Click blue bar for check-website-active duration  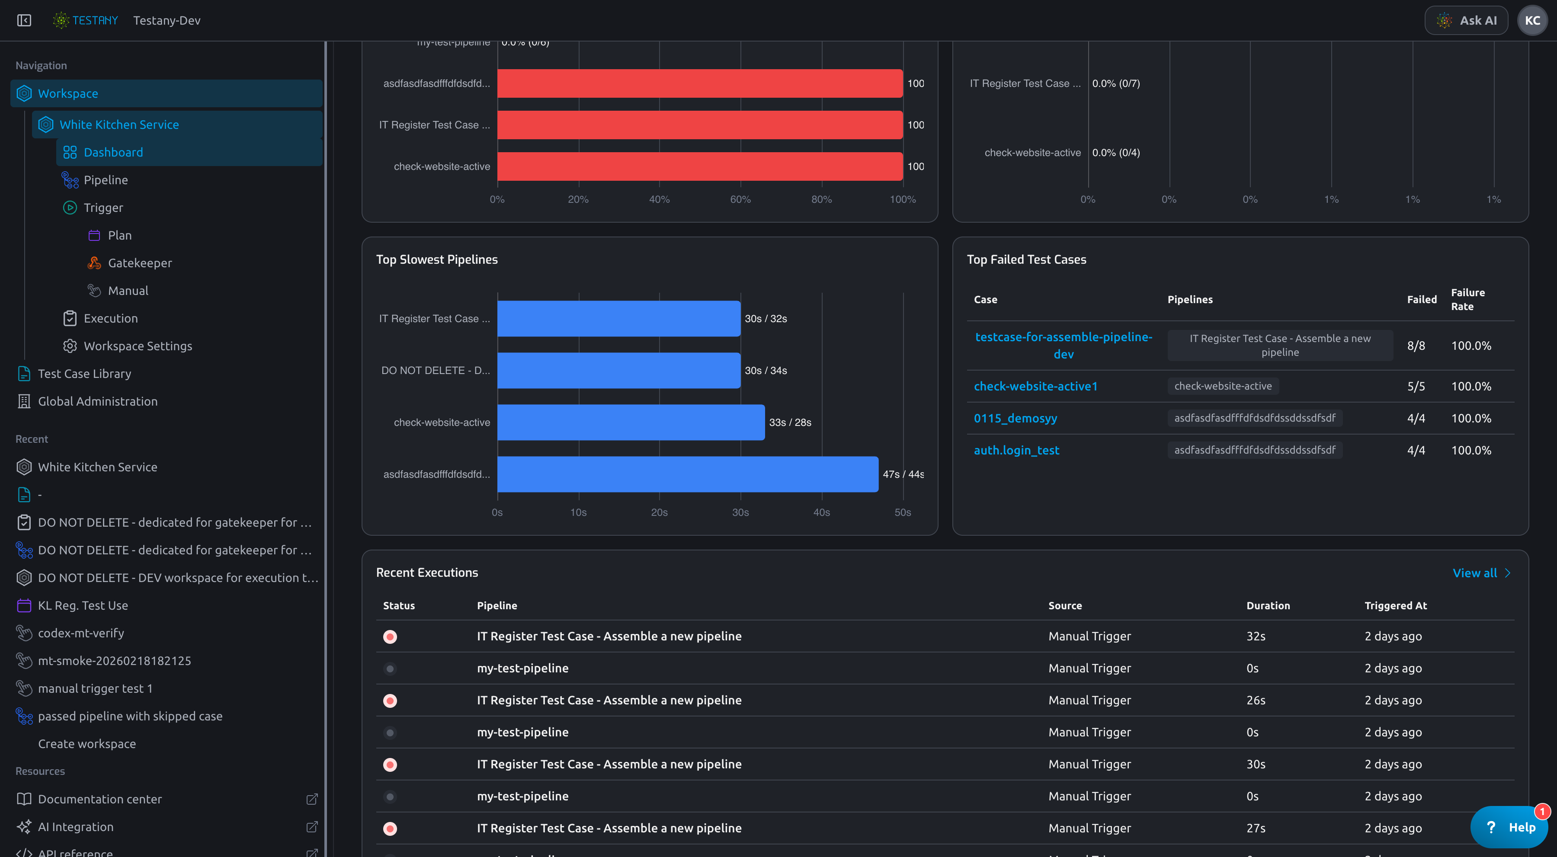pyautogui.click(x=631, y=422)
